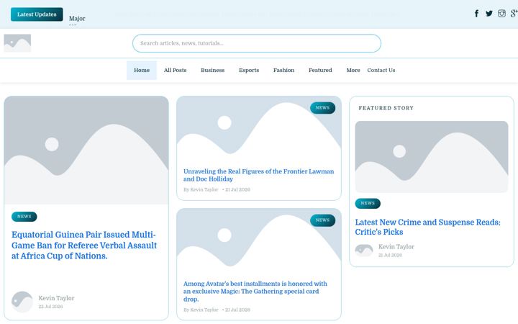Open Unraveling the Real Figures headline
The width and height of the screenshot is (518, 324).
259,175
